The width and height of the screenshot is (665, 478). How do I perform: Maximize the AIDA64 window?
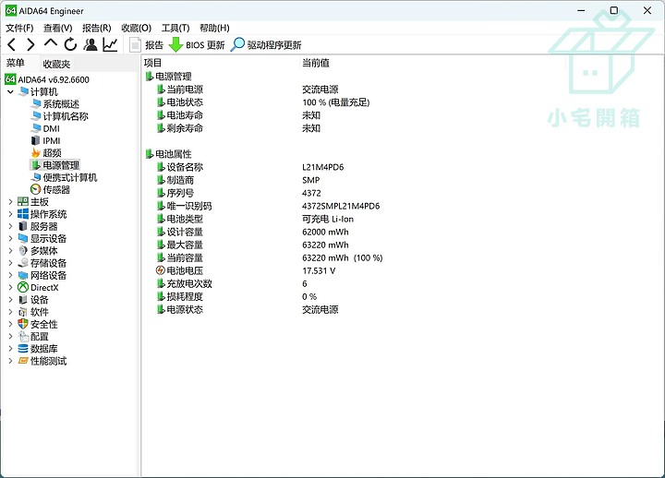coord(613,10)
